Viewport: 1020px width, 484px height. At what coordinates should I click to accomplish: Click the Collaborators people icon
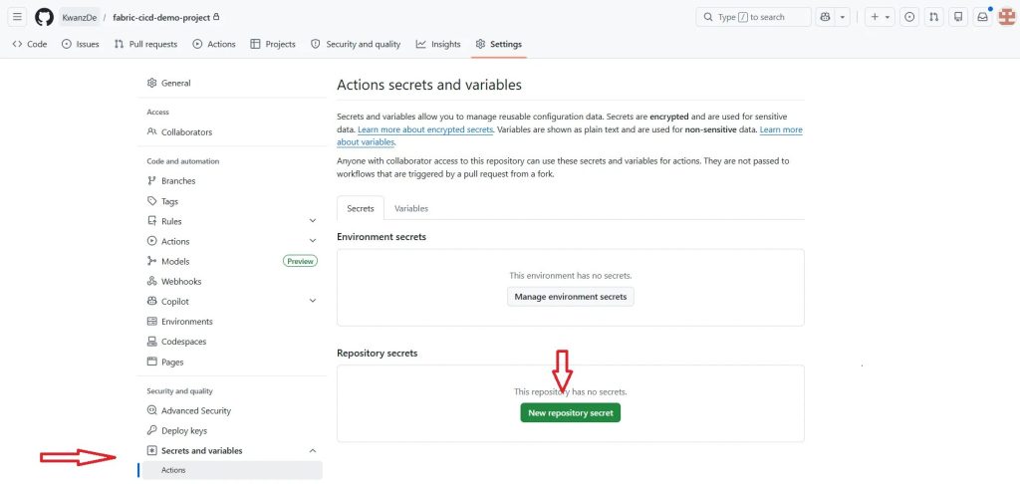[x=152, y=132]
